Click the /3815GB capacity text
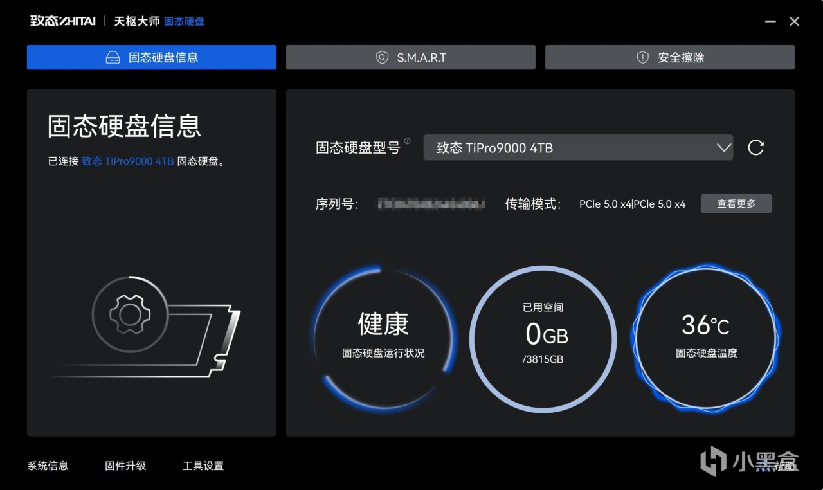 (x=543, y=359)
